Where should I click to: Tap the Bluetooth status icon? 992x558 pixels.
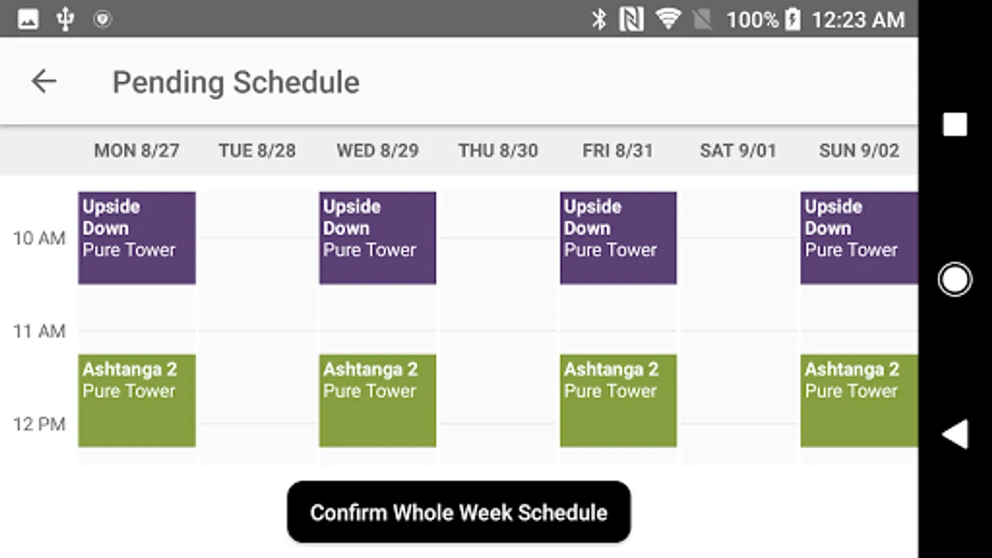tap(598, 19)
